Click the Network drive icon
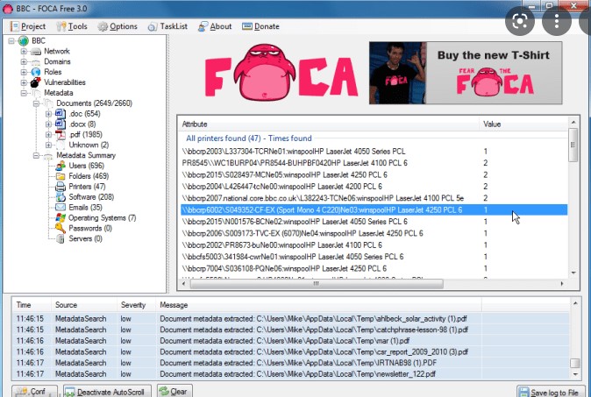The height and width of the screenshot is (397, 591). 36,51
